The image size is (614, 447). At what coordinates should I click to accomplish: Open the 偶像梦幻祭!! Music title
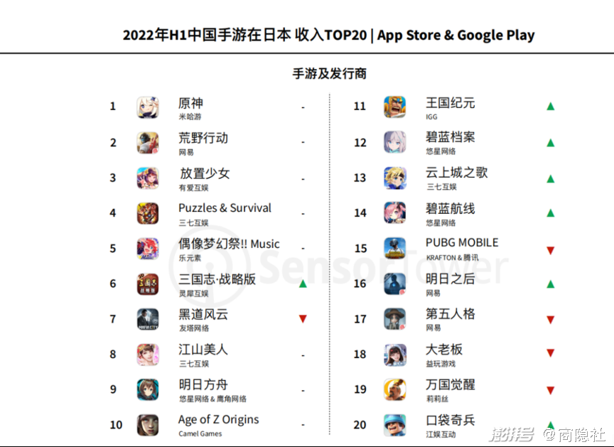pyautogui.click(x=229, y=244)
